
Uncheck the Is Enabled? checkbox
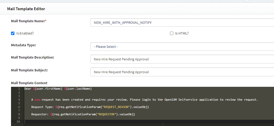pyautogui.click(x=13, y=33)
